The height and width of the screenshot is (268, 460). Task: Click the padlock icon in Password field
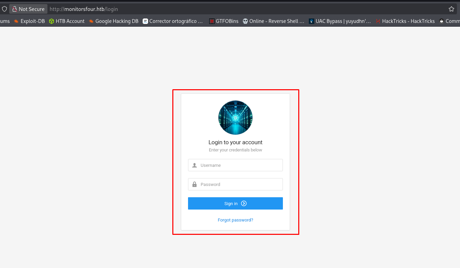195,184
